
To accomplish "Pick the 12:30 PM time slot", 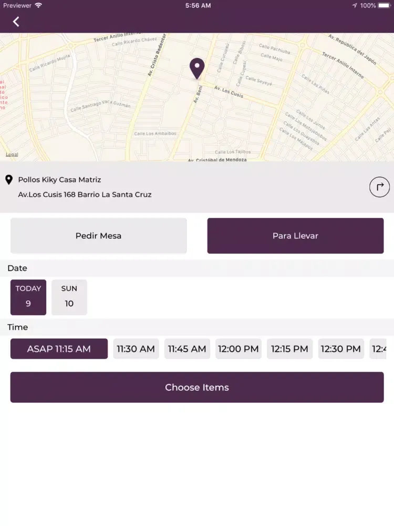I will (341, 349).
